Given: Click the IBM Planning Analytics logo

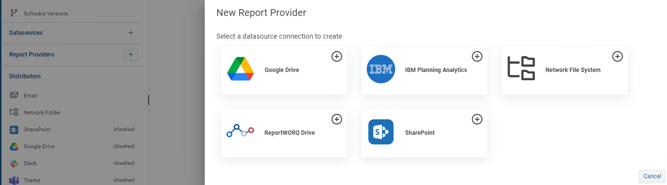Looking at the screenshot, I should pos(381,69).
